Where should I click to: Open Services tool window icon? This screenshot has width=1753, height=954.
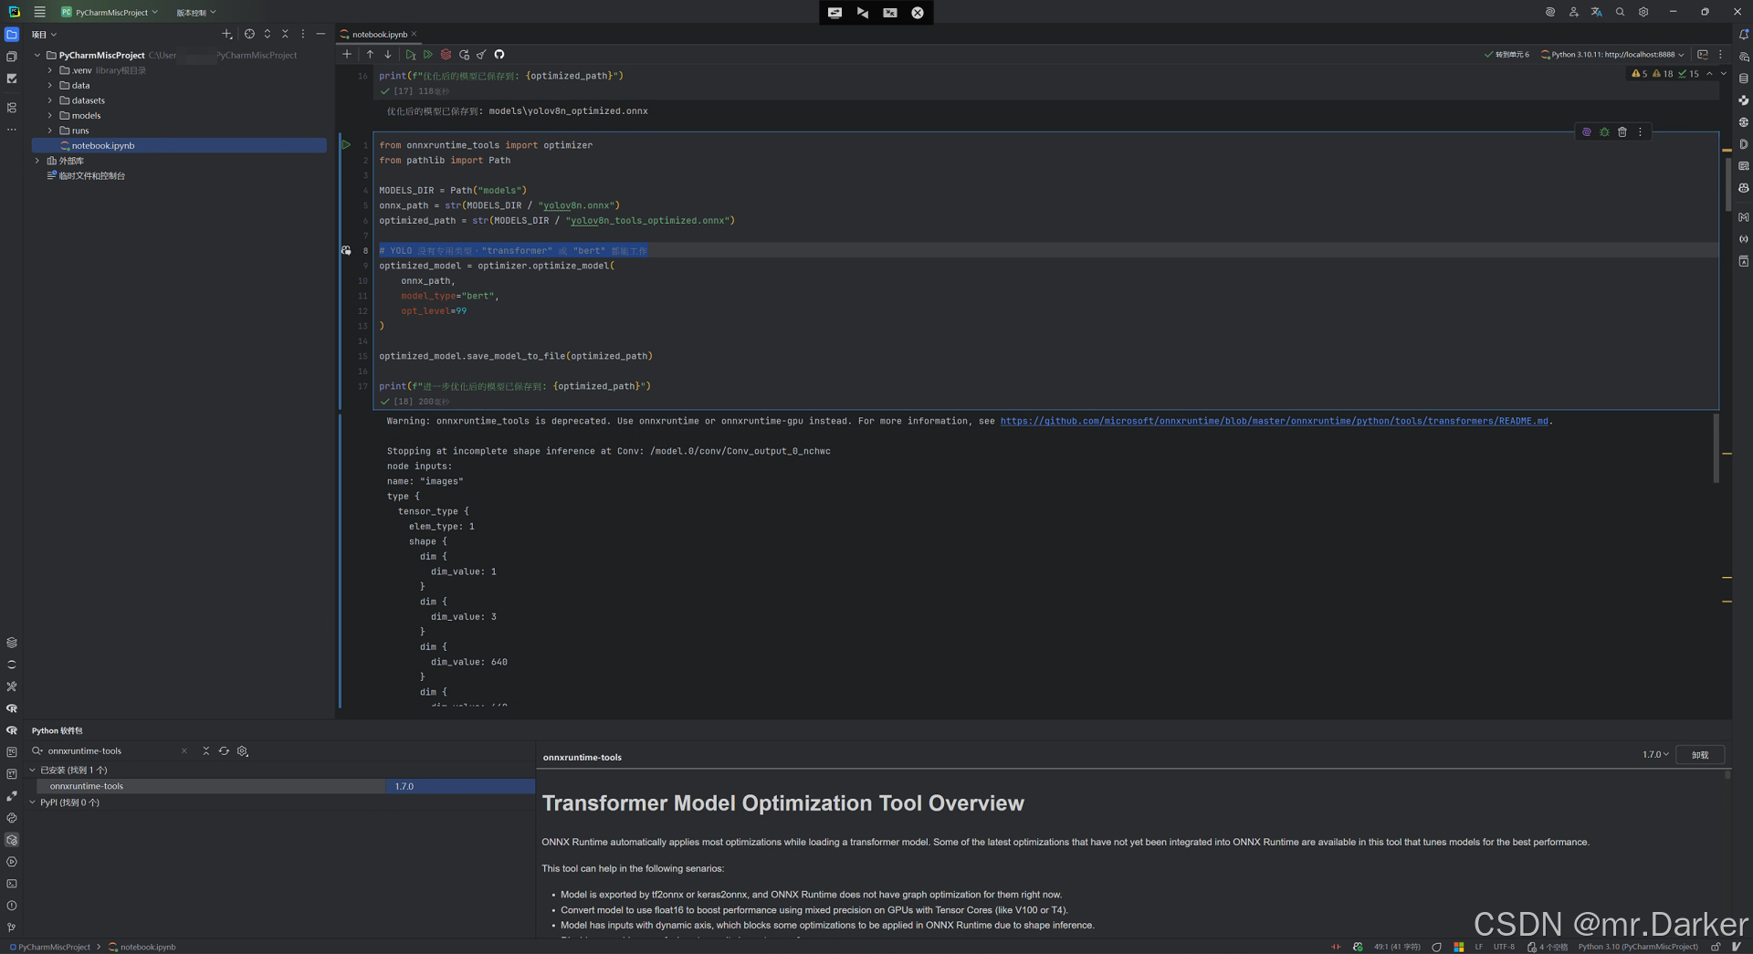pyautogui.click(x=12, y=862)
